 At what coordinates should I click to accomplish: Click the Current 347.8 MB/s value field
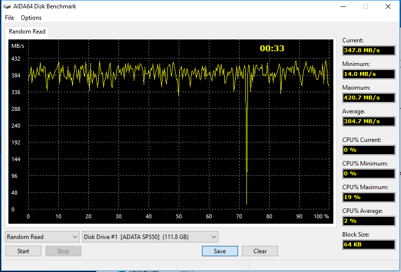[368, 50]
